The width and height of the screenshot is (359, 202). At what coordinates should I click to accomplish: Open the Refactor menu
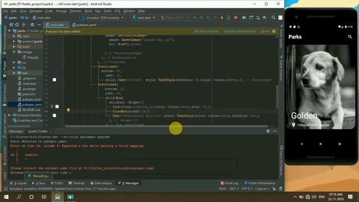tap(76, 11)
